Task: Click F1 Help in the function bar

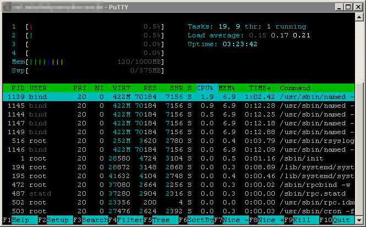Action: tap(20, 220)
